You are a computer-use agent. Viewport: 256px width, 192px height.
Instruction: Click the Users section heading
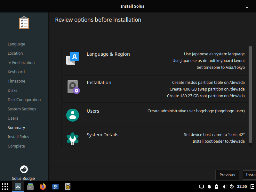[93, 111]
